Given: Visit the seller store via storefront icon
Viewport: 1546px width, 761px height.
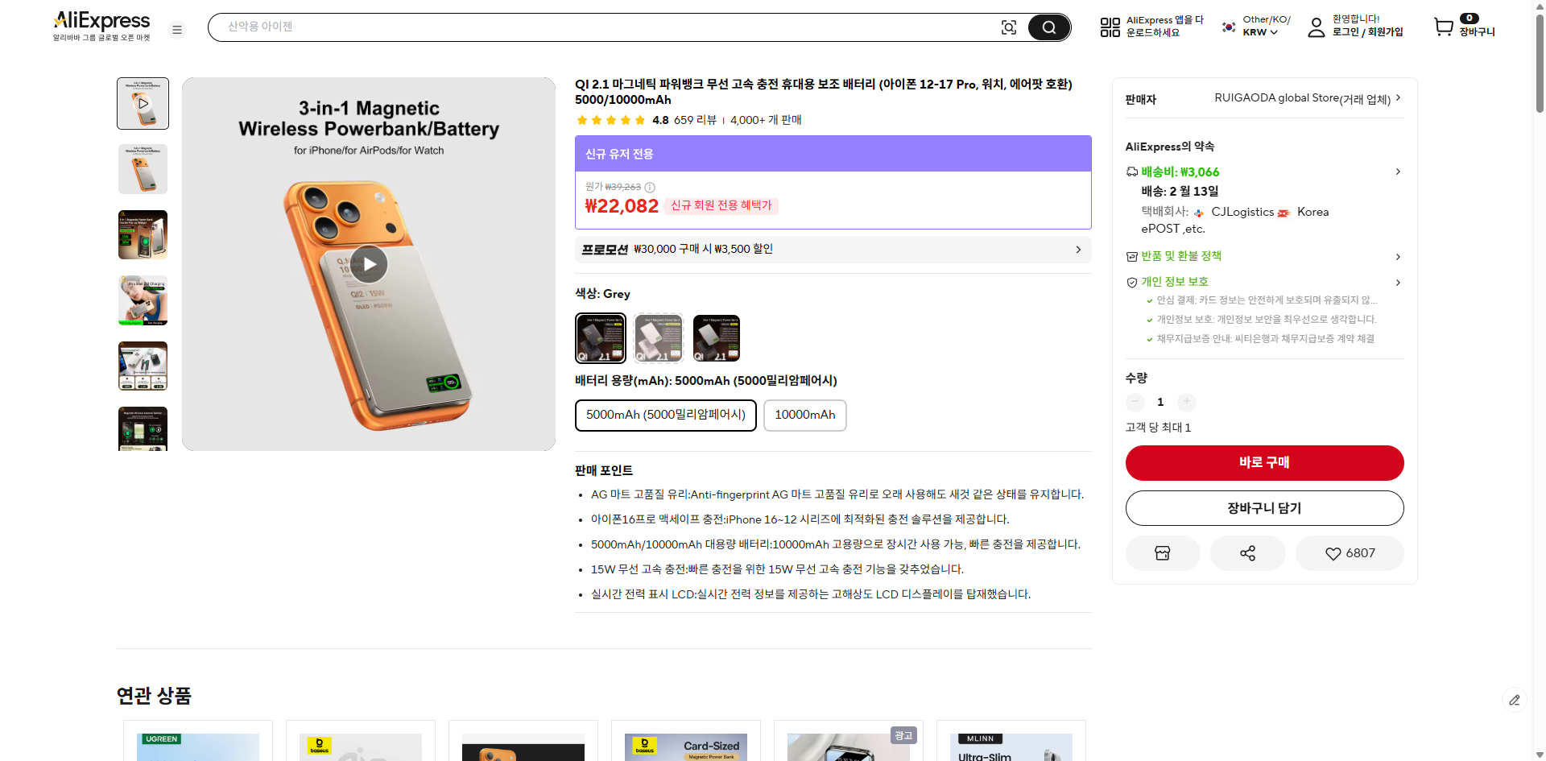Looking at the screenshot, I should pos(1162,553).
